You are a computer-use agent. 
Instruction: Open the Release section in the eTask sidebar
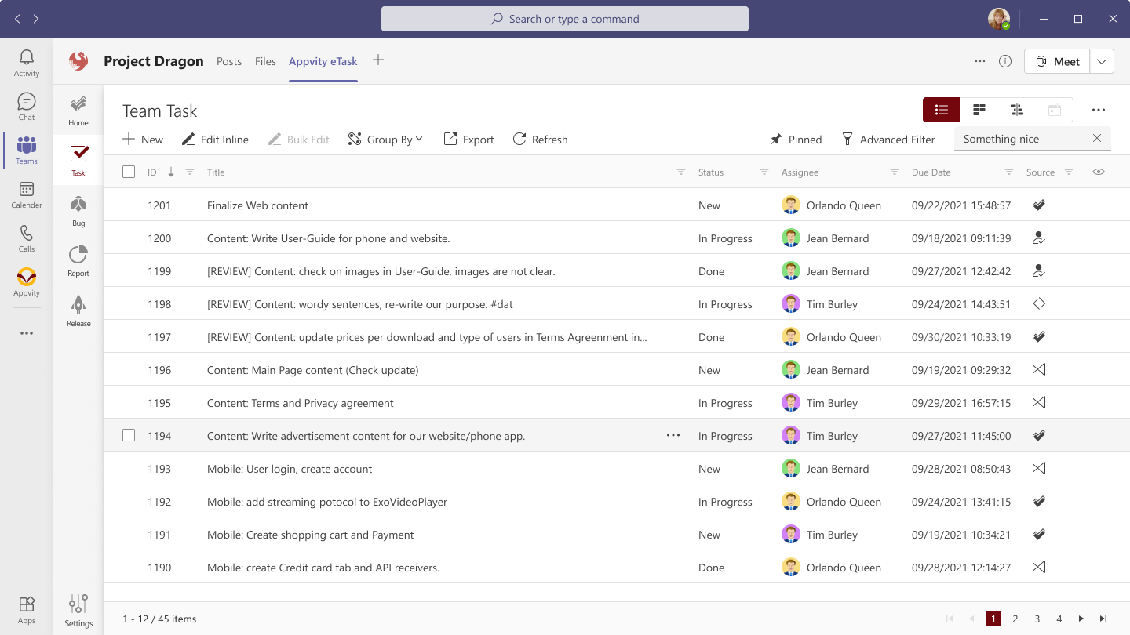click(x=78, y=310)
